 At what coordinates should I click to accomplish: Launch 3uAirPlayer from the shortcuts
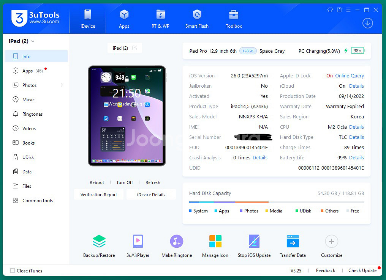click(138, 242)
